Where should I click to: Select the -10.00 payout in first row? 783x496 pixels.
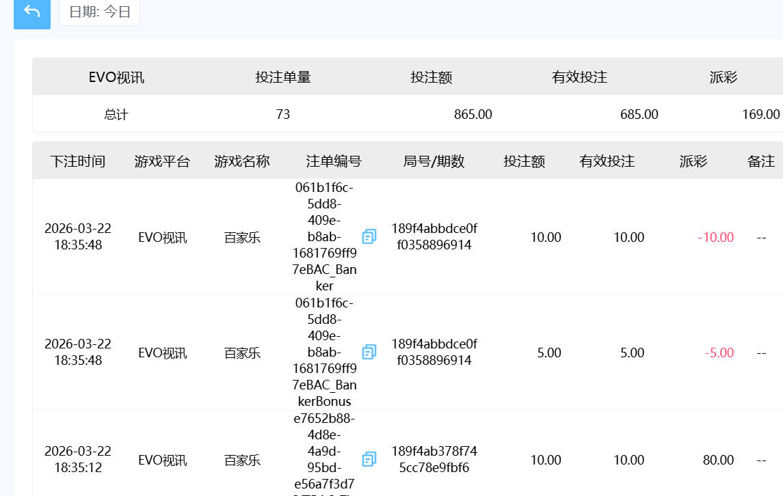click(715, 237)
